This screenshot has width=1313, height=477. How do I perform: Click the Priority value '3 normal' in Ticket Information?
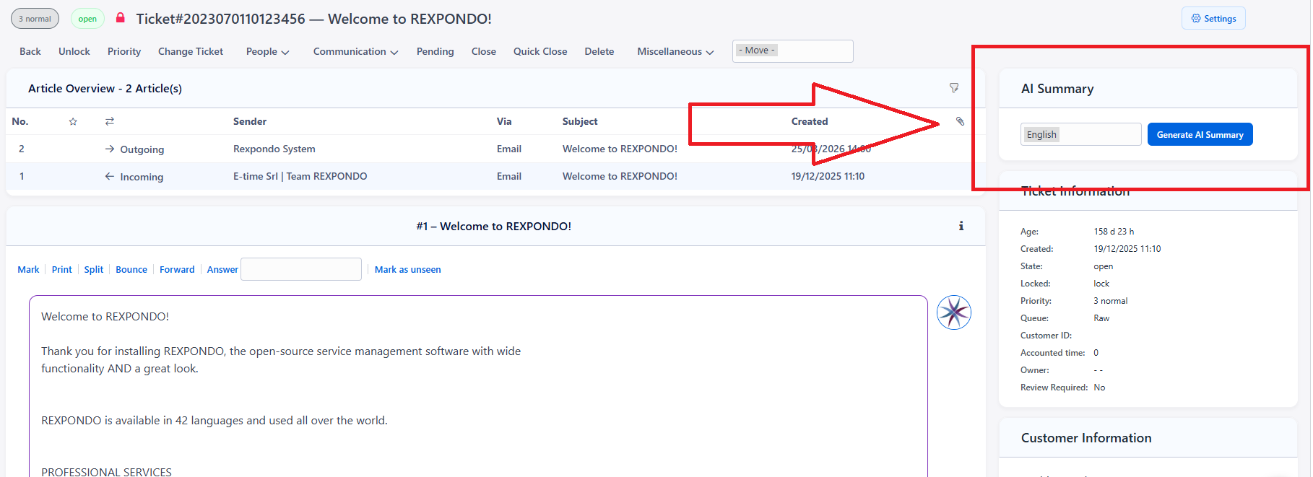pos(1110,301)
